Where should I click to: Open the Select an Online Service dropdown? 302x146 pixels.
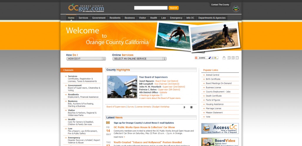(x=139, y=59)
